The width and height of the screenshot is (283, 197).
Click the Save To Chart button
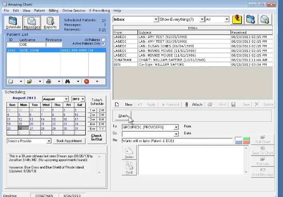click(263, 150)
